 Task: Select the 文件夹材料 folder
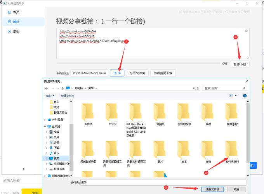pyautogui.click(x=232, y=152)
